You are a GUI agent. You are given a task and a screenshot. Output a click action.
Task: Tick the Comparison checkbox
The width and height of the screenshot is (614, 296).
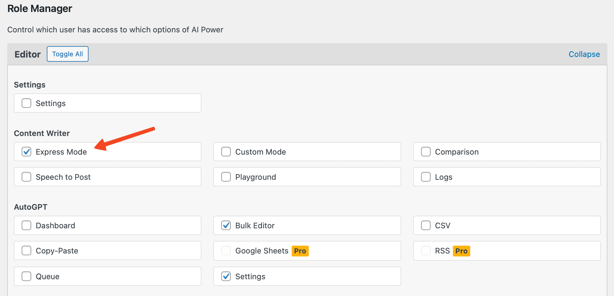click(426, 152)
